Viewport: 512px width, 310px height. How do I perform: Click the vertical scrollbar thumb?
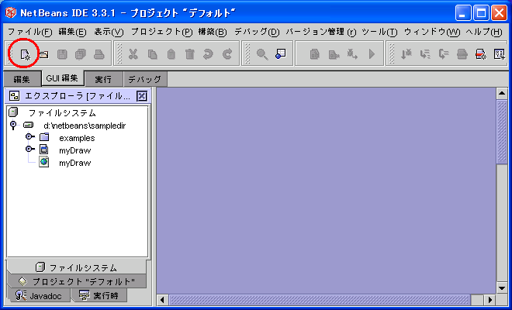pos(502,132)
